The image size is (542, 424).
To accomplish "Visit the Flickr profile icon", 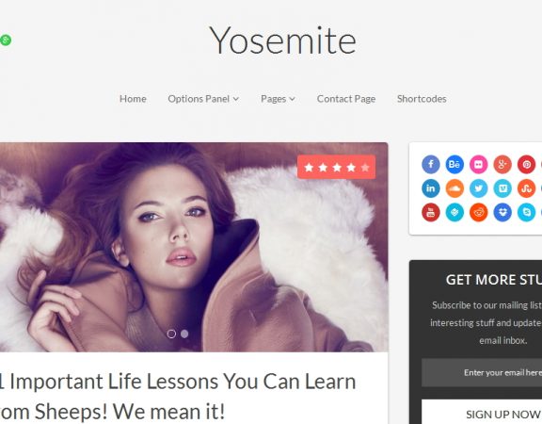I will tap(478, 164).
